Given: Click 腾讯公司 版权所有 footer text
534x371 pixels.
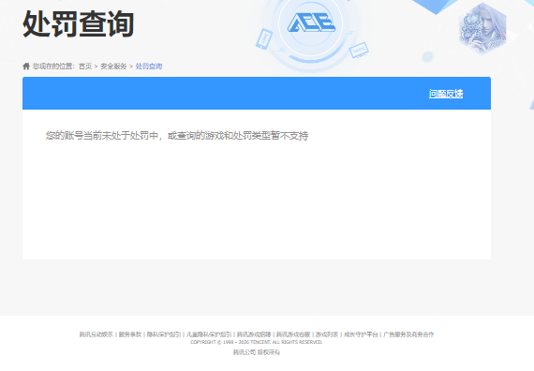Looking at the screenshot, I should (257, 352).
